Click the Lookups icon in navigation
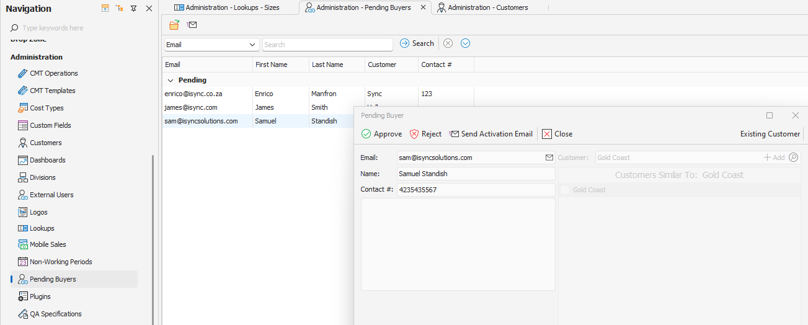Screen dimensions: 808x325 [x=23, y=228]
